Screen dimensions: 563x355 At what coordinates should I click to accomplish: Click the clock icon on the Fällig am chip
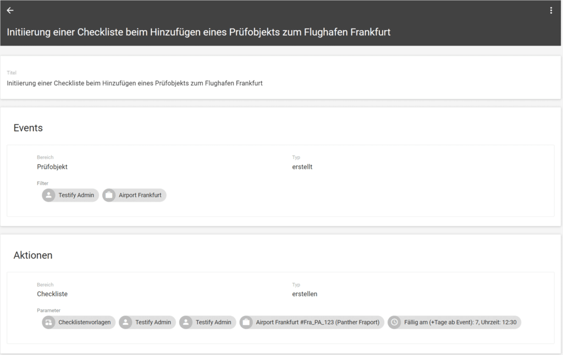click(394, 323)
